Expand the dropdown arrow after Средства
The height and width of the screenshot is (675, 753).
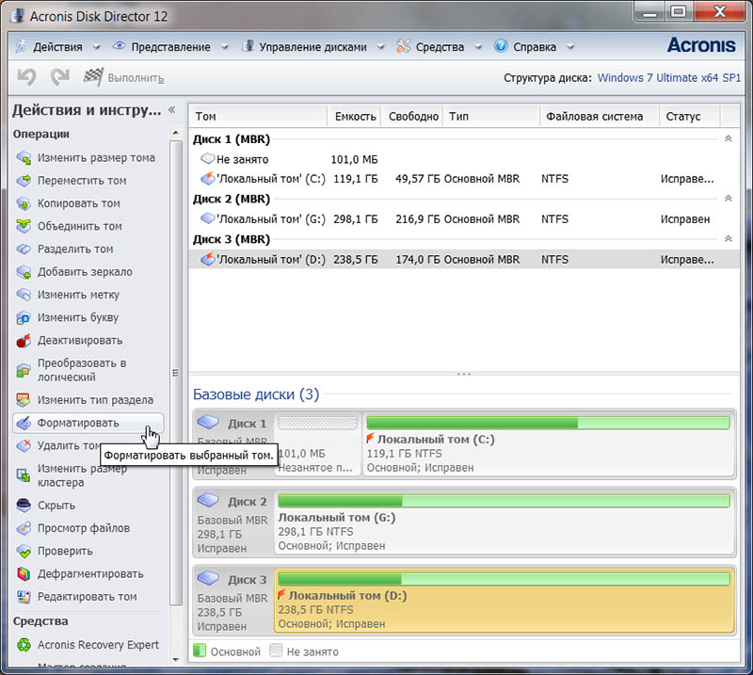478,47
